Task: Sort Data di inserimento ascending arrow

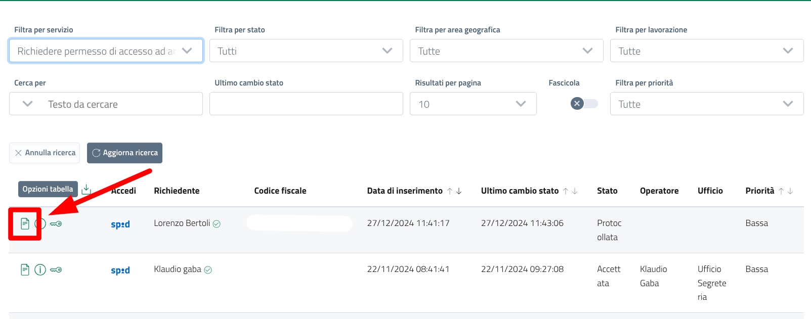Action: [449, 191]
